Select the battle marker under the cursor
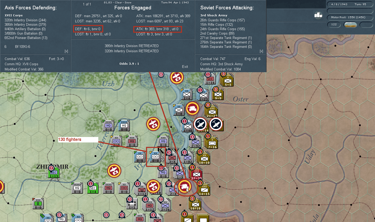 [x=184, y=186]
